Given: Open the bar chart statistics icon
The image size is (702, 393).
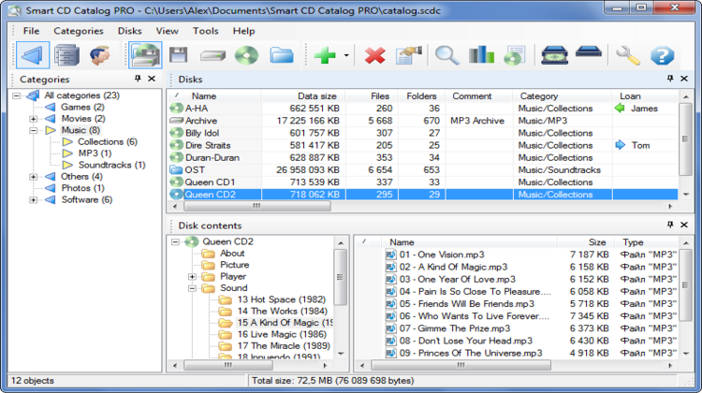Looking at the screenshot, I should coord(481,55).
